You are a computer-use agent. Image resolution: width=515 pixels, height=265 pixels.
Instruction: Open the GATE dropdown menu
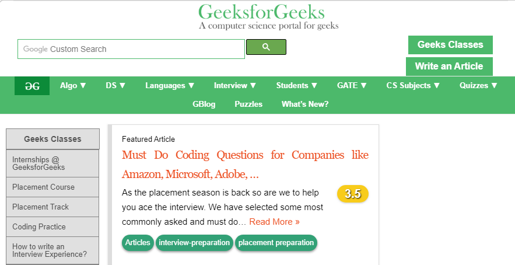(x=352, y=85)
